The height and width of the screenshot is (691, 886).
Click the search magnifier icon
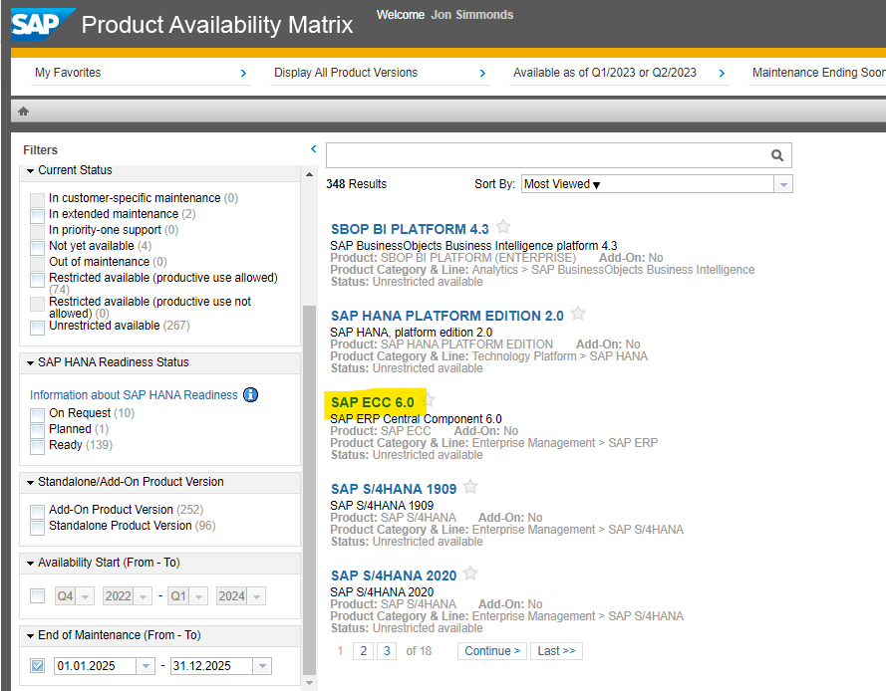[x=777, y=155]
